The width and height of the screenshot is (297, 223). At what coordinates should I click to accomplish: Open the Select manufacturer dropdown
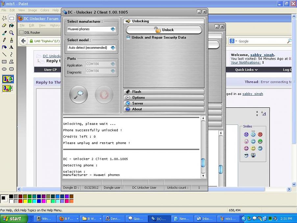pos(92,29)
